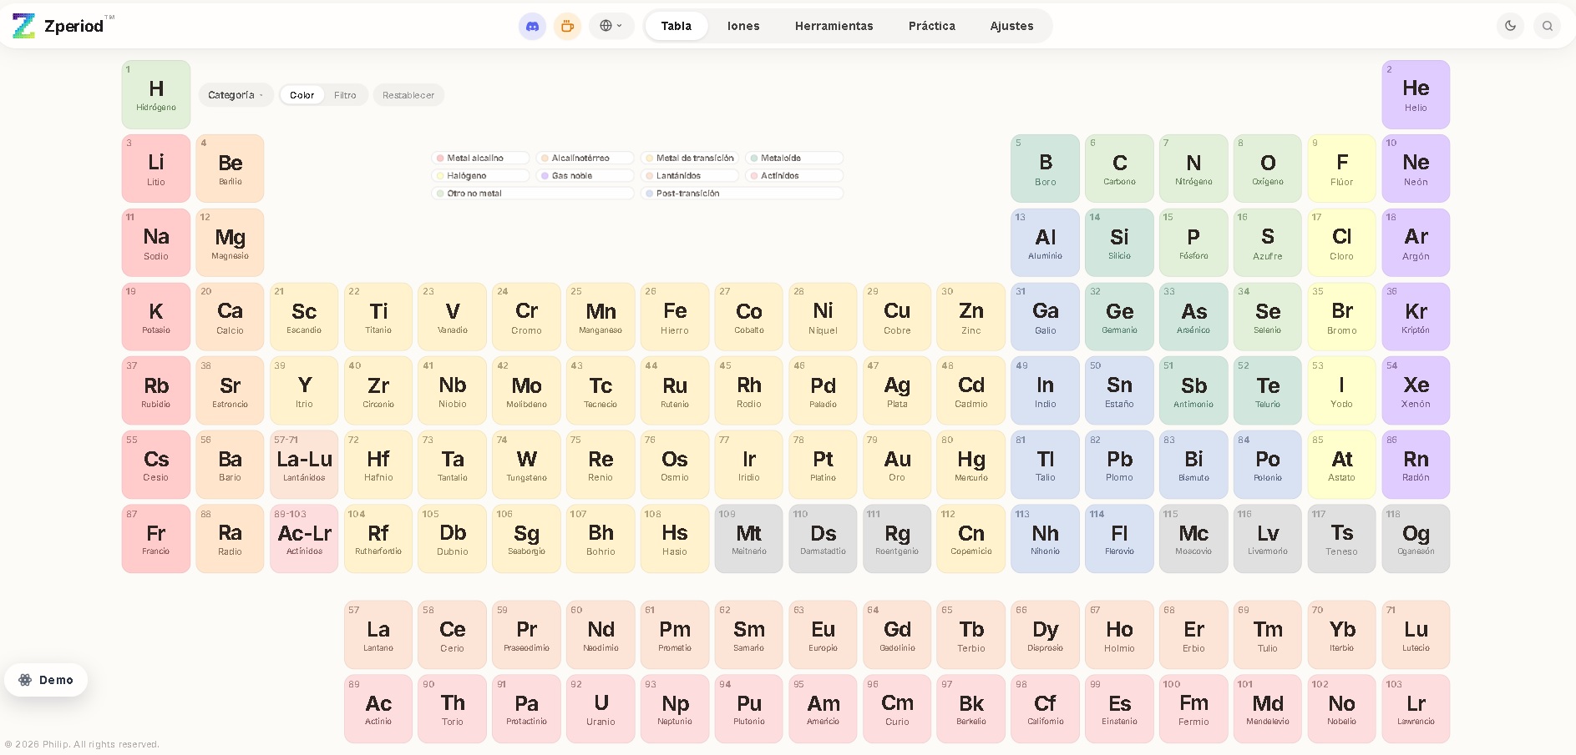1576x755 pixels.
Task: Click the Restablecer button
Action: (x=408, y=95)
